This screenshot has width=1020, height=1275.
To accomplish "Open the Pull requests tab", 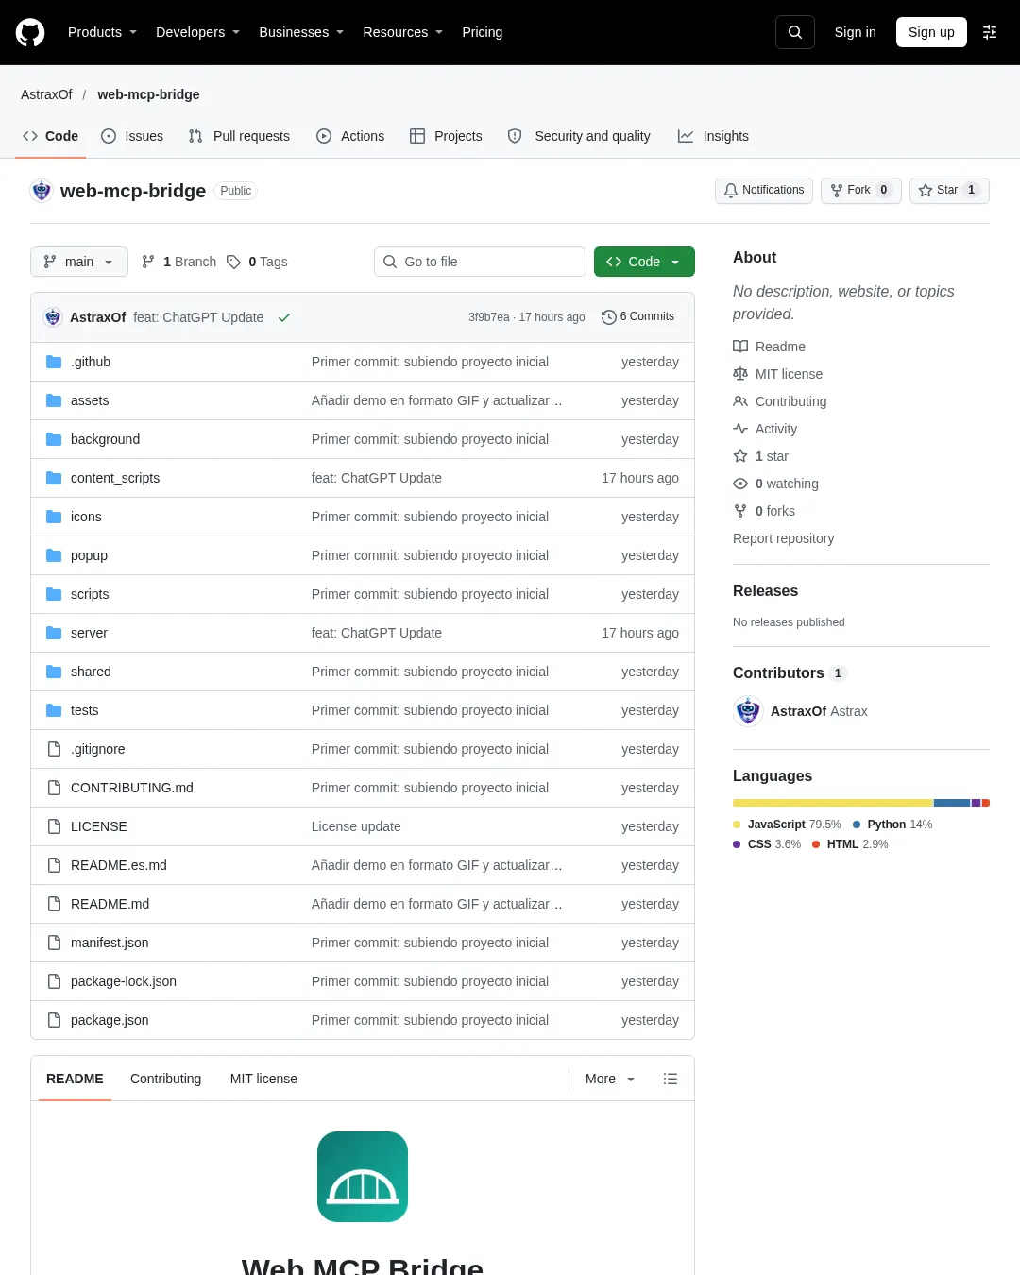I will coord(239,136).
